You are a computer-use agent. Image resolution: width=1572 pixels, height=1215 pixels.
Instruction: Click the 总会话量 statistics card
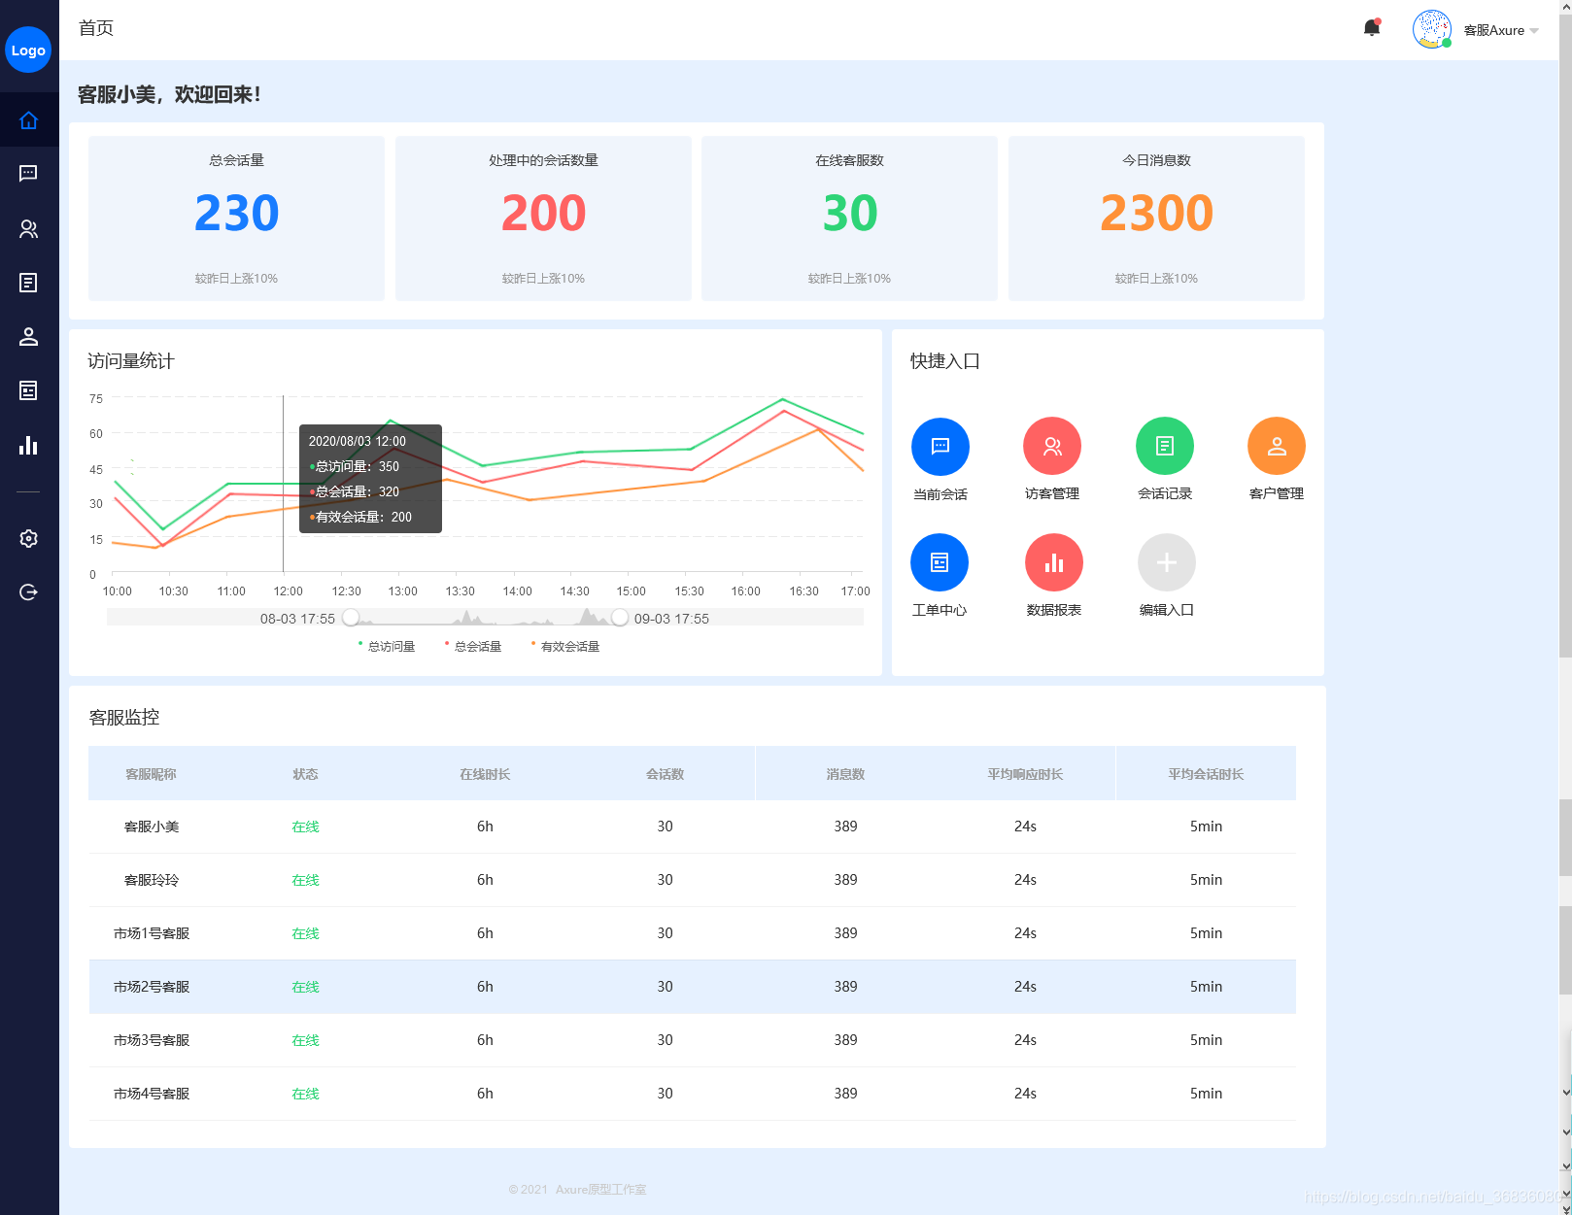pos(236,219)
